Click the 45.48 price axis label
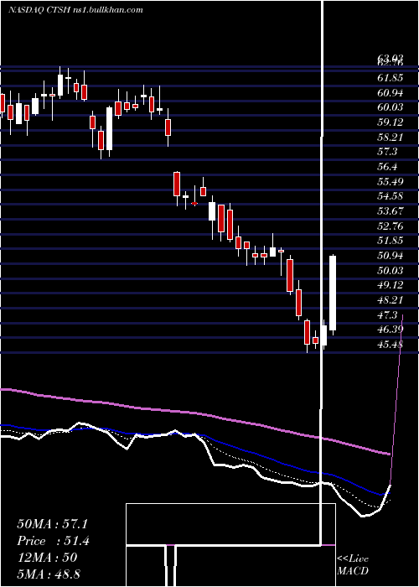Image resolution: width=419 pixels, height=587 pixels. point(391,345)
